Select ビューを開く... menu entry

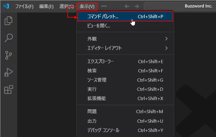pyautogui.click(x=125, y=26)
